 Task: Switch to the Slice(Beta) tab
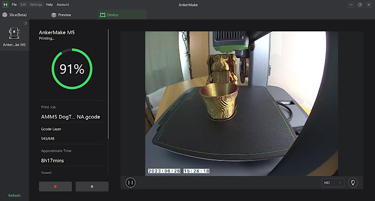[15, 15]
